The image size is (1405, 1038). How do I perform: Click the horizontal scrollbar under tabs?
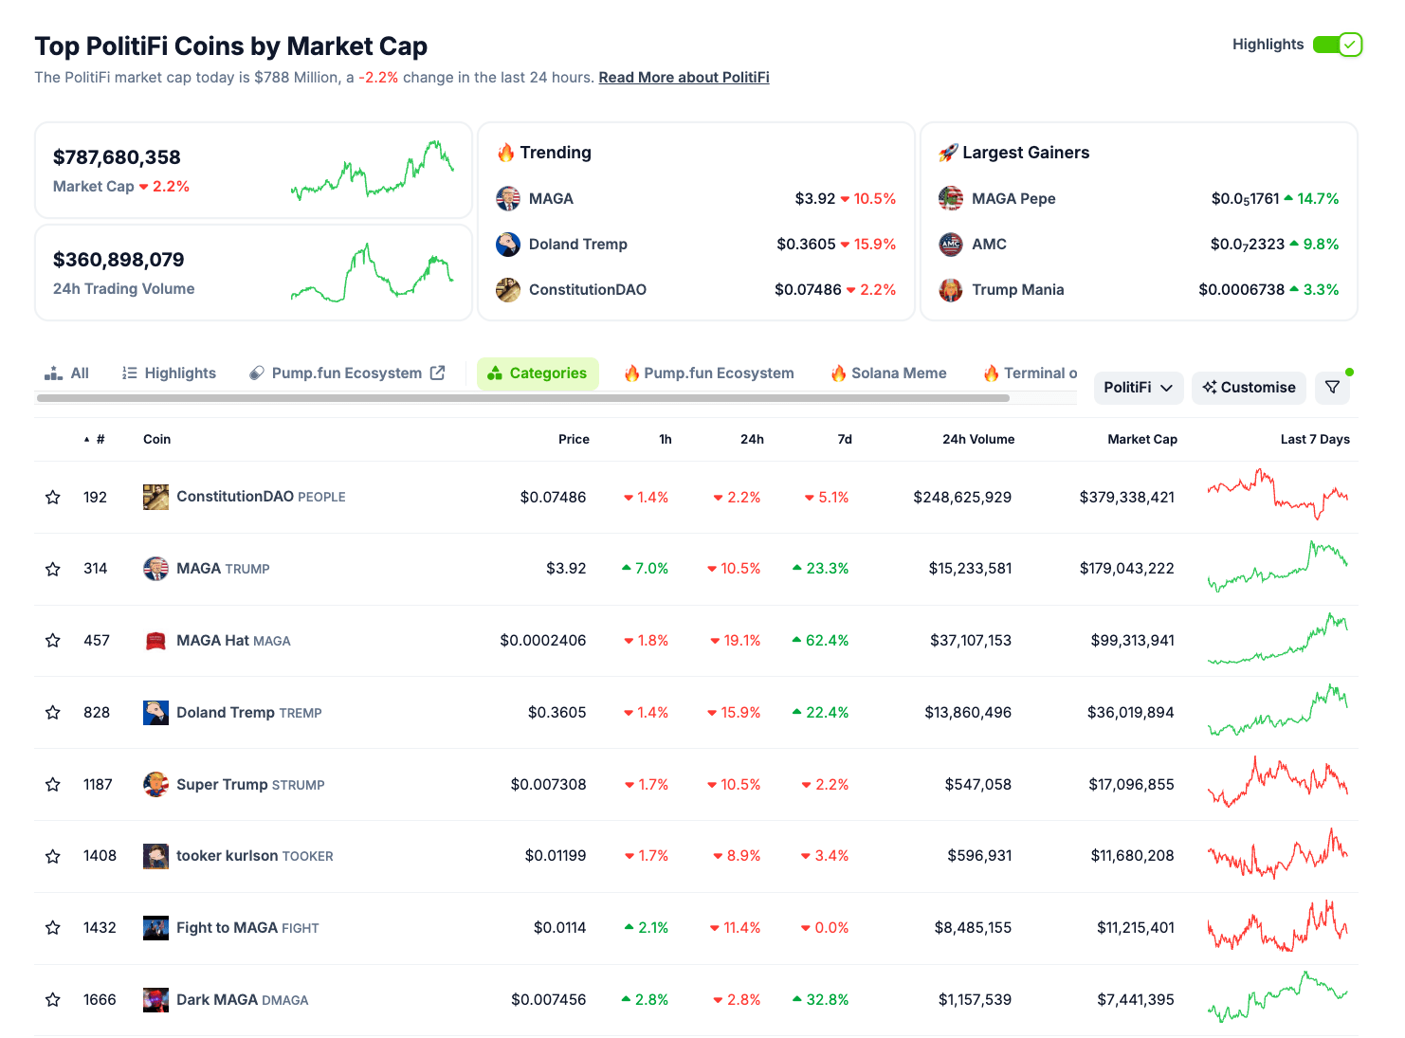tap(522, 399)
